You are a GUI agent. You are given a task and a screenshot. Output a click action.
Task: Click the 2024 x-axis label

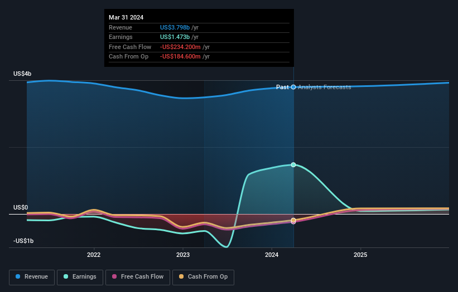[x=272, y=255]
